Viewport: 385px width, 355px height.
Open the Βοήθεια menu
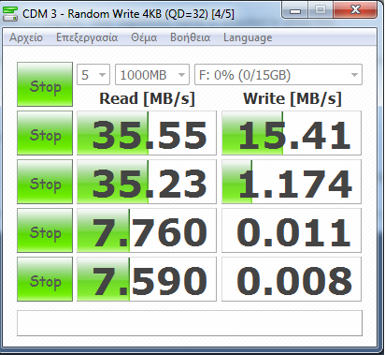click(x=190, y=37)
